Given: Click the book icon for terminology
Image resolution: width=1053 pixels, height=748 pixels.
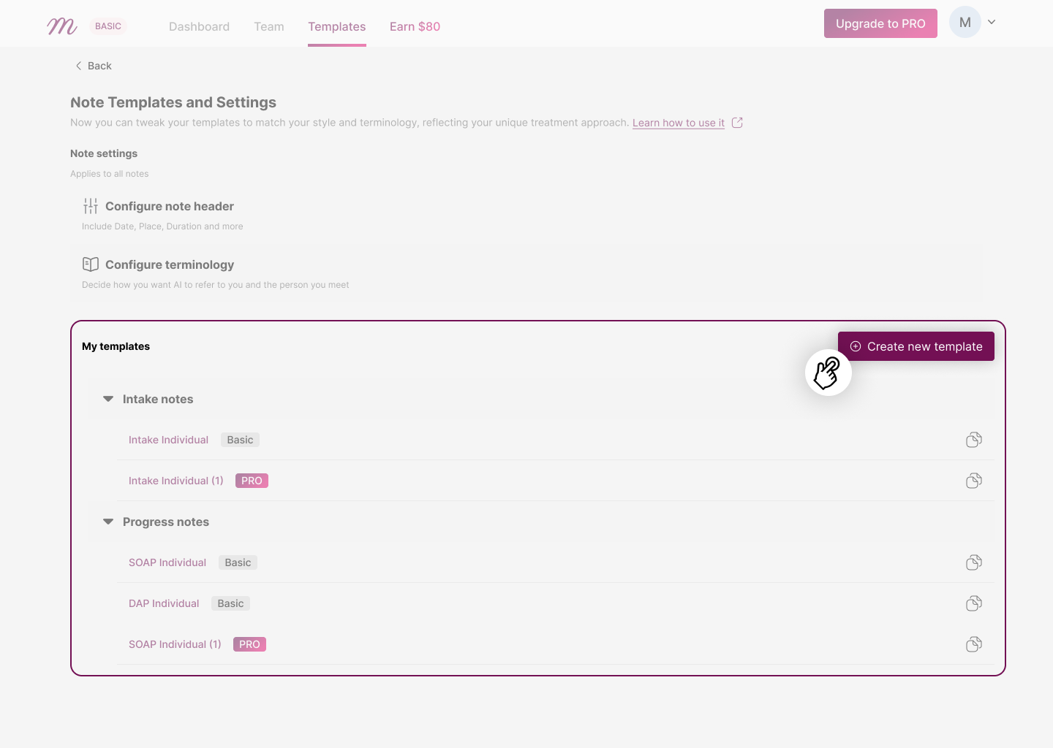Looking at the screenshot, I should [x=91, y=264].
